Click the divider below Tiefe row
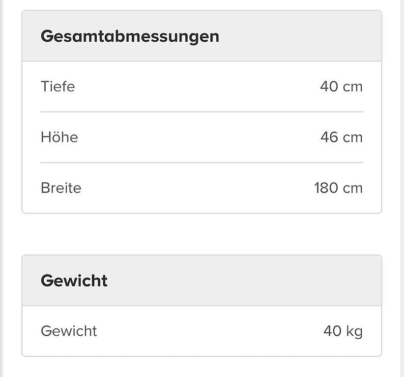Image resolution: width=404 pixels, height=377 pixels. click(x=202, y=112)
